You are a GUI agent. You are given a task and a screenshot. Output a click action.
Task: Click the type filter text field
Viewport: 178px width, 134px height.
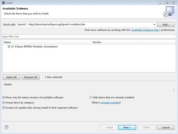click(89, 37)
